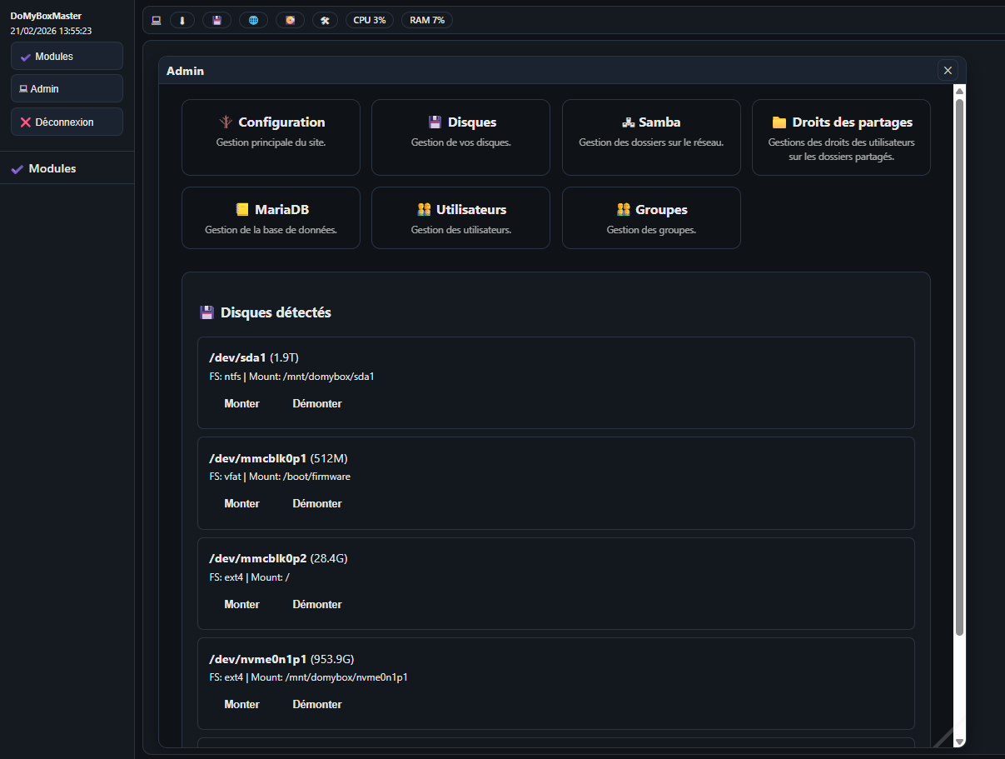Click the RAM 7% indicator
The height and width of the screenshot is (759, 1005).
point(426,20)
